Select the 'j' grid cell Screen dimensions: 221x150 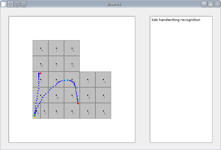point(56,48)
